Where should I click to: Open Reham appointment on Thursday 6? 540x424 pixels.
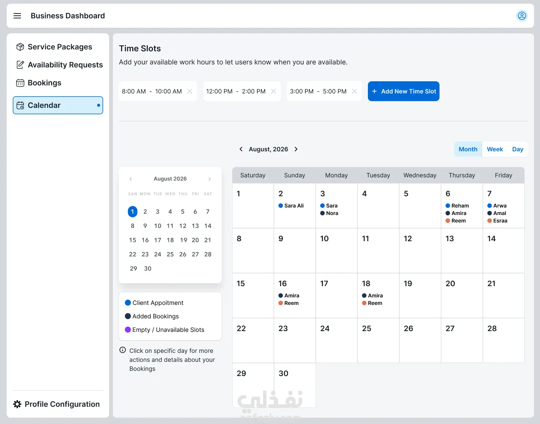point(457,206)
